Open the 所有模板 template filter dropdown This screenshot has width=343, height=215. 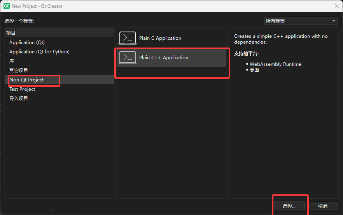pyautogui.click(x=301, y=21)
